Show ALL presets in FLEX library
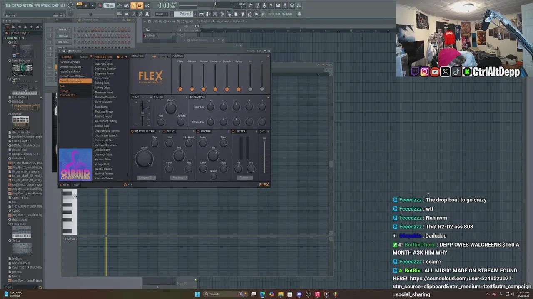Image resolution: width=533 pixels, height=299 pixels. pos(62,86)
